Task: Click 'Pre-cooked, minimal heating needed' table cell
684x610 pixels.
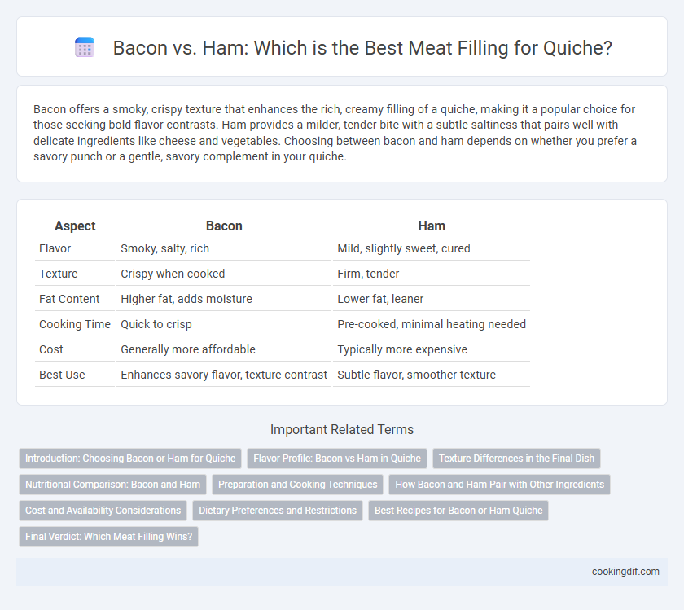Action: [432, 324]
